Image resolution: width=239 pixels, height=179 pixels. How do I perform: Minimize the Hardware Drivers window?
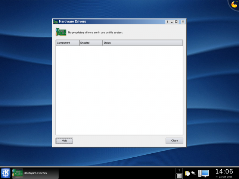tap(172, 22)
